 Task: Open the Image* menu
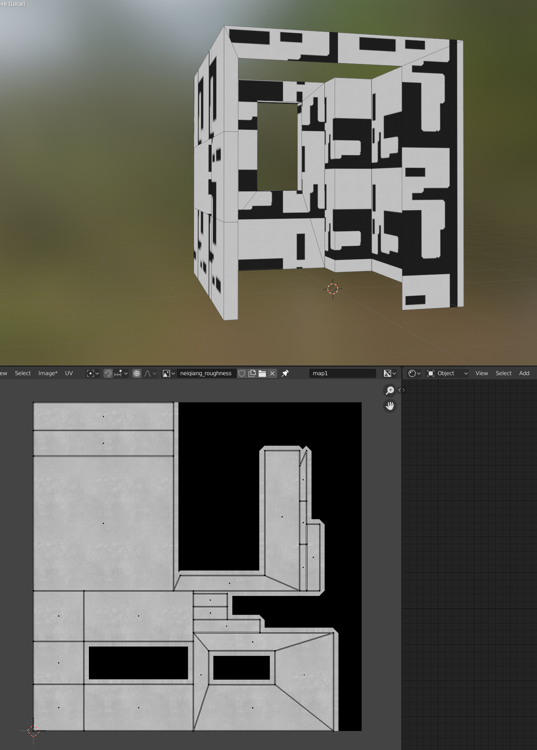coord(48,373)
